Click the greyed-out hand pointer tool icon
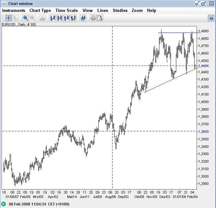Viewport: 216px width, 208px height. point(16,18)
